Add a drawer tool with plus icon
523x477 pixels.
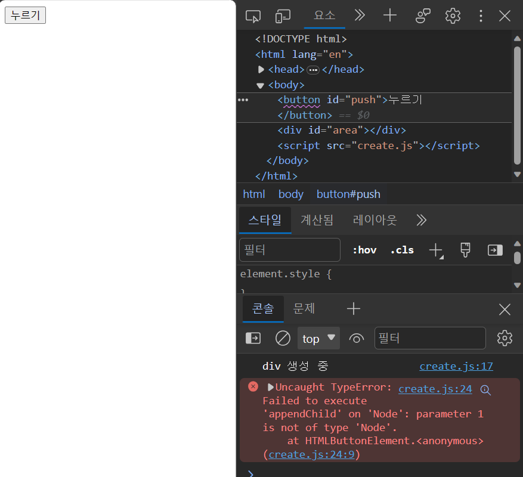coord(354,309)
